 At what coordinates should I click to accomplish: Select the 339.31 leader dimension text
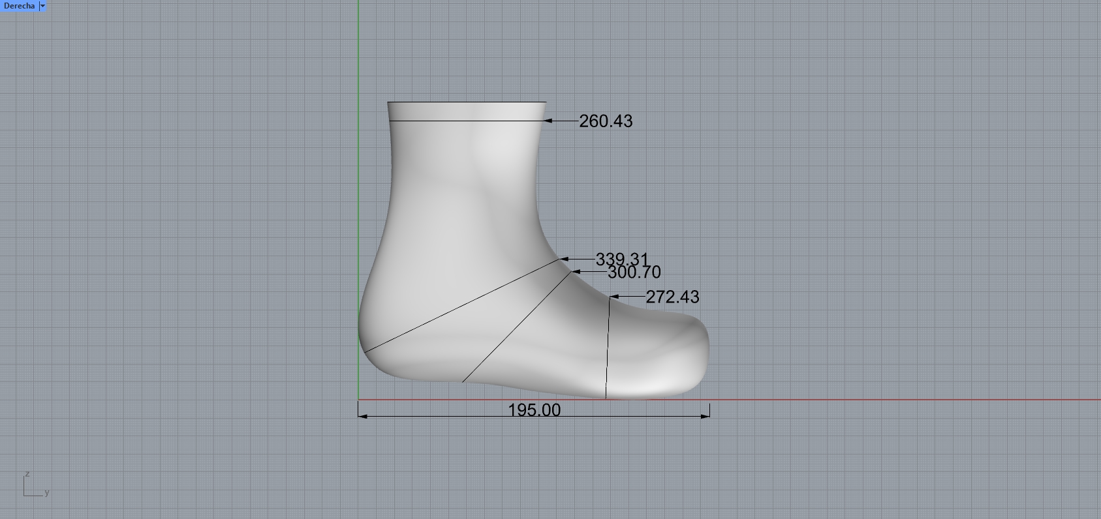click(x=621, y=259)
